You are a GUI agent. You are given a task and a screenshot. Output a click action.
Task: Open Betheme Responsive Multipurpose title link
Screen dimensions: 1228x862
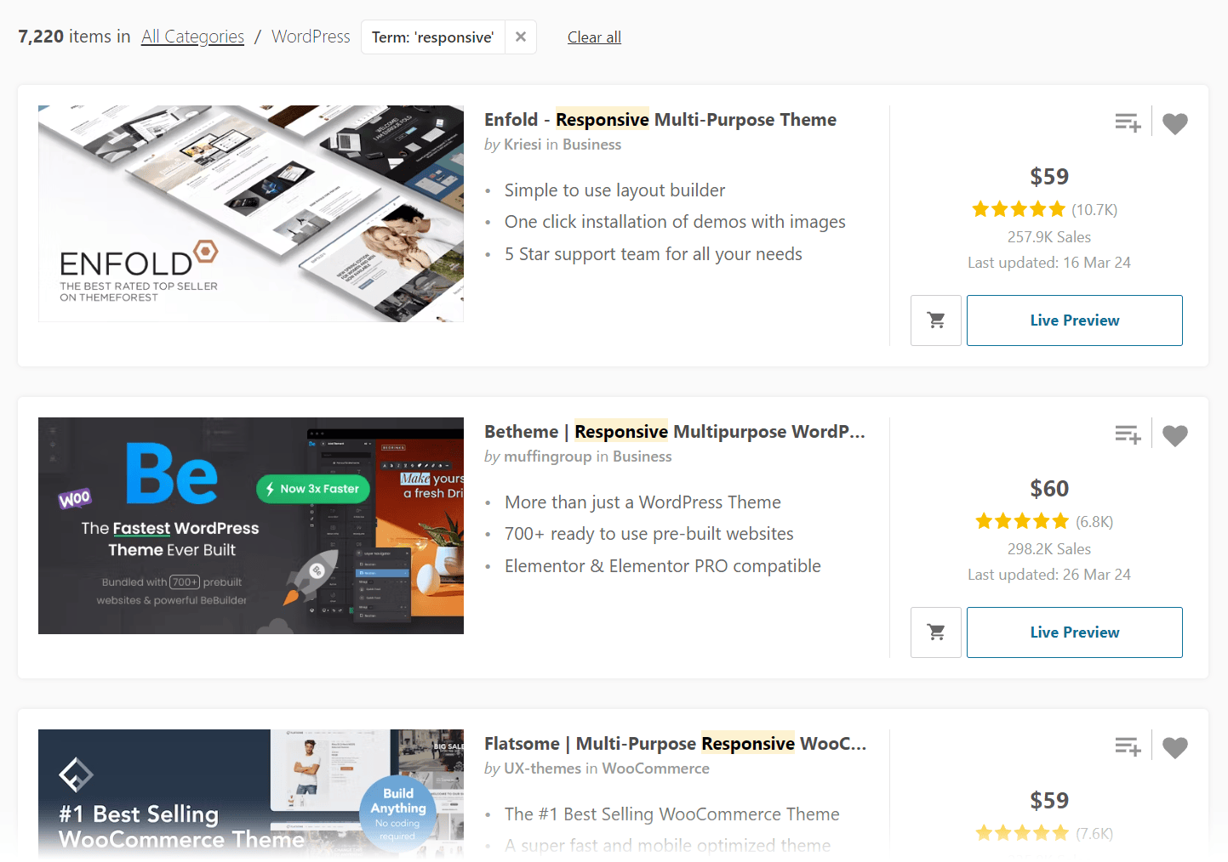point(675,432)
